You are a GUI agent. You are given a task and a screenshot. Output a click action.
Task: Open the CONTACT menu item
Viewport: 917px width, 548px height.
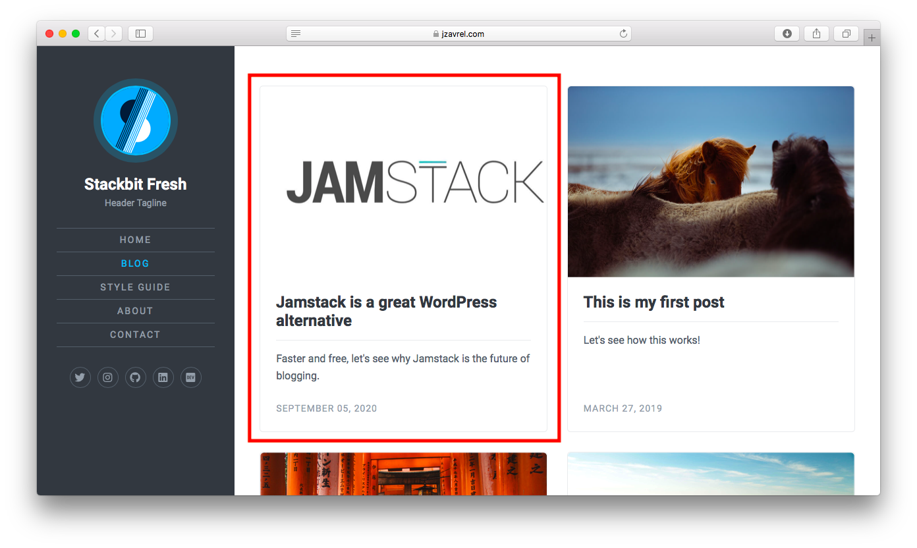[136, 335]
